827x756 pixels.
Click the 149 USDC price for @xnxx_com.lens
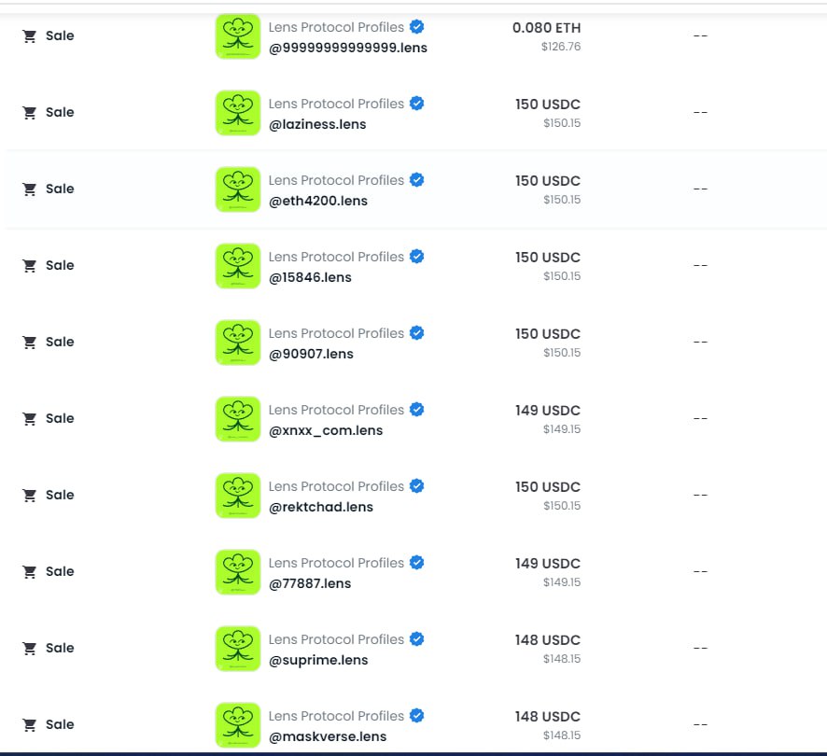pyautogui.click(x=548, y=411)
